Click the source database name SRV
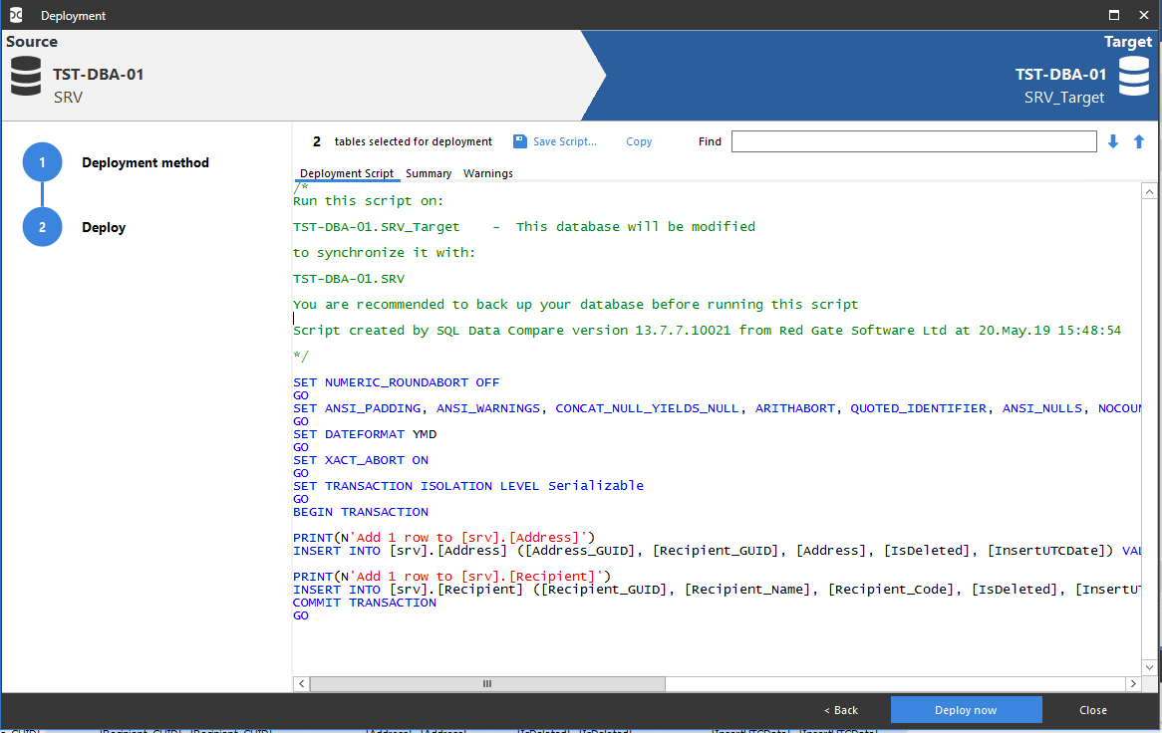 click(x=68, y=97)
